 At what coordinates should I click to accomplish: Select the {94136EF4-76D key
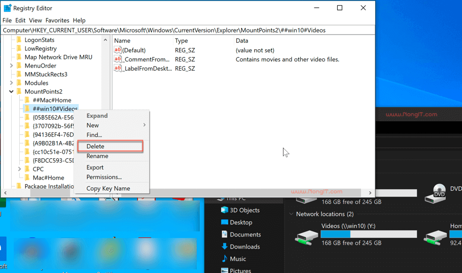[53, 134]
